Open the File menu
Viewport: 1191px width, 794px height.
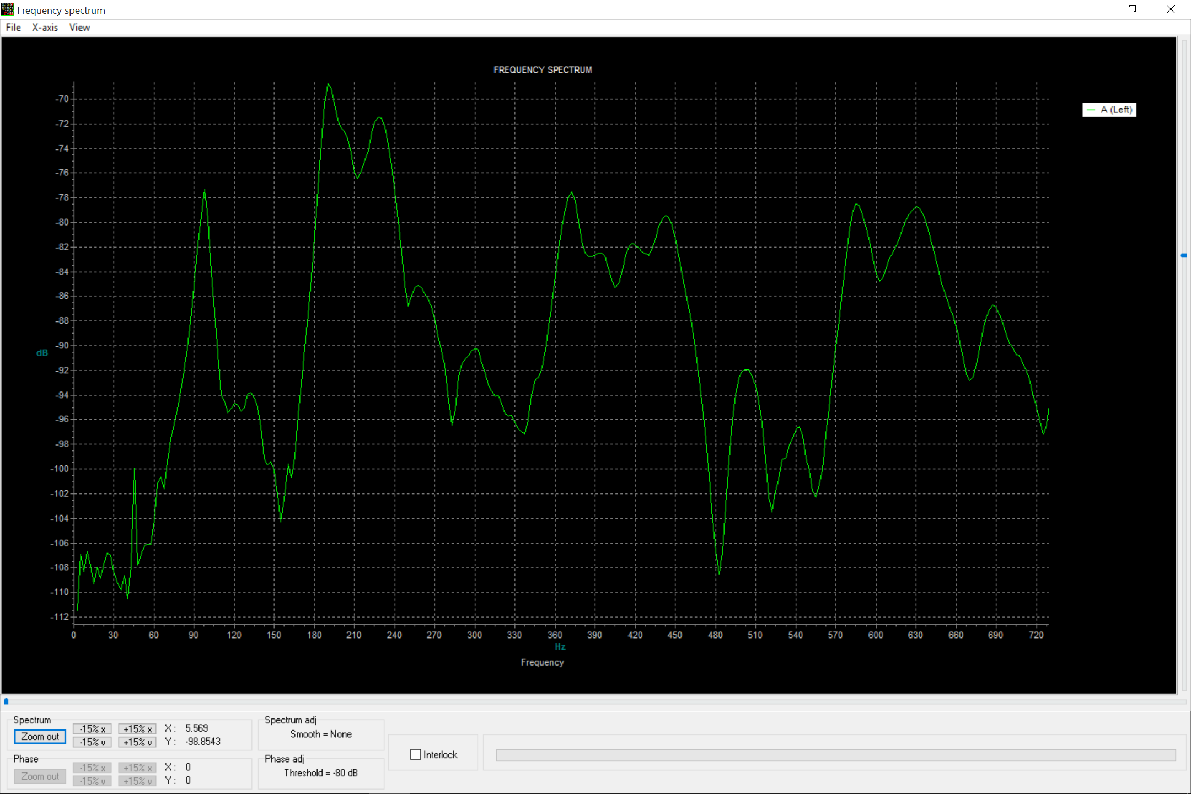coord(13,28)
